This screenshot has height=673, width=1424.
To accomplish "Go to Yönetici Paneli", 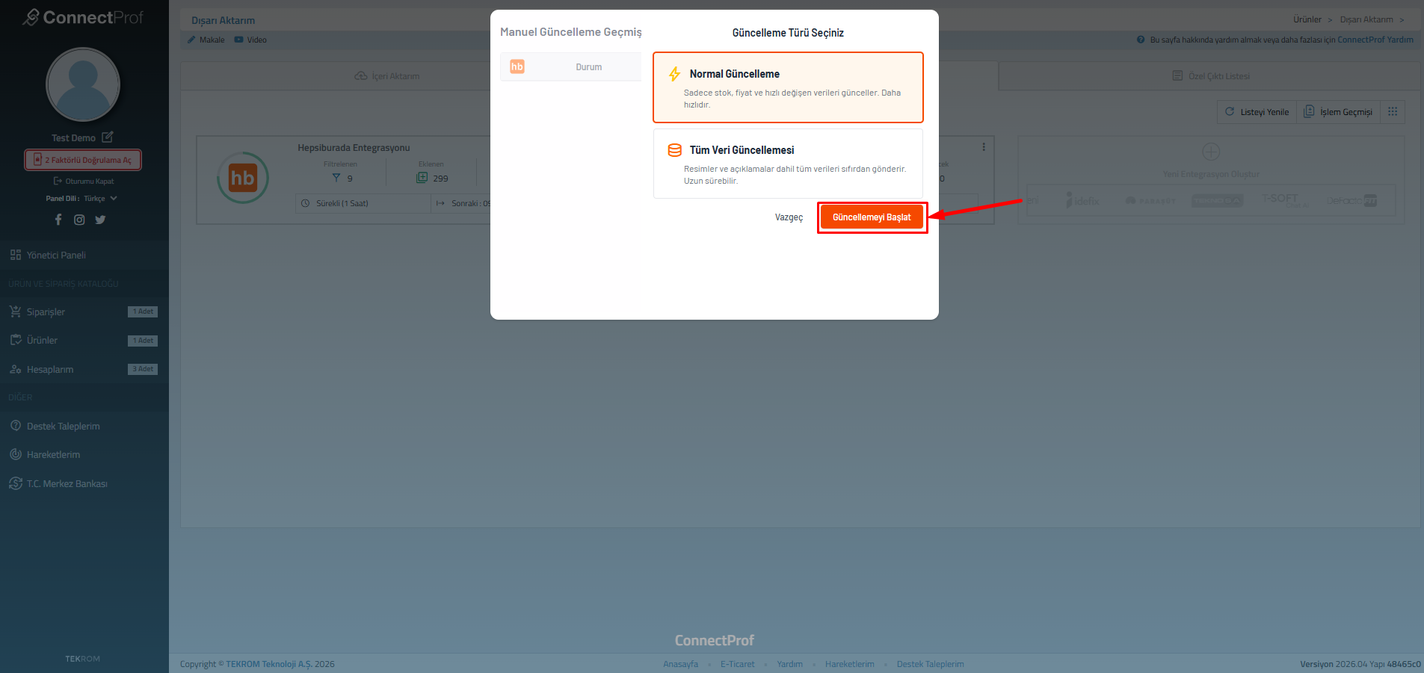I will coord(84,255).
